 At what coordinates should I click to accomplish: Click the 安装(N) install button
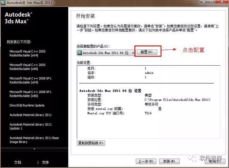tap(169, 161)
